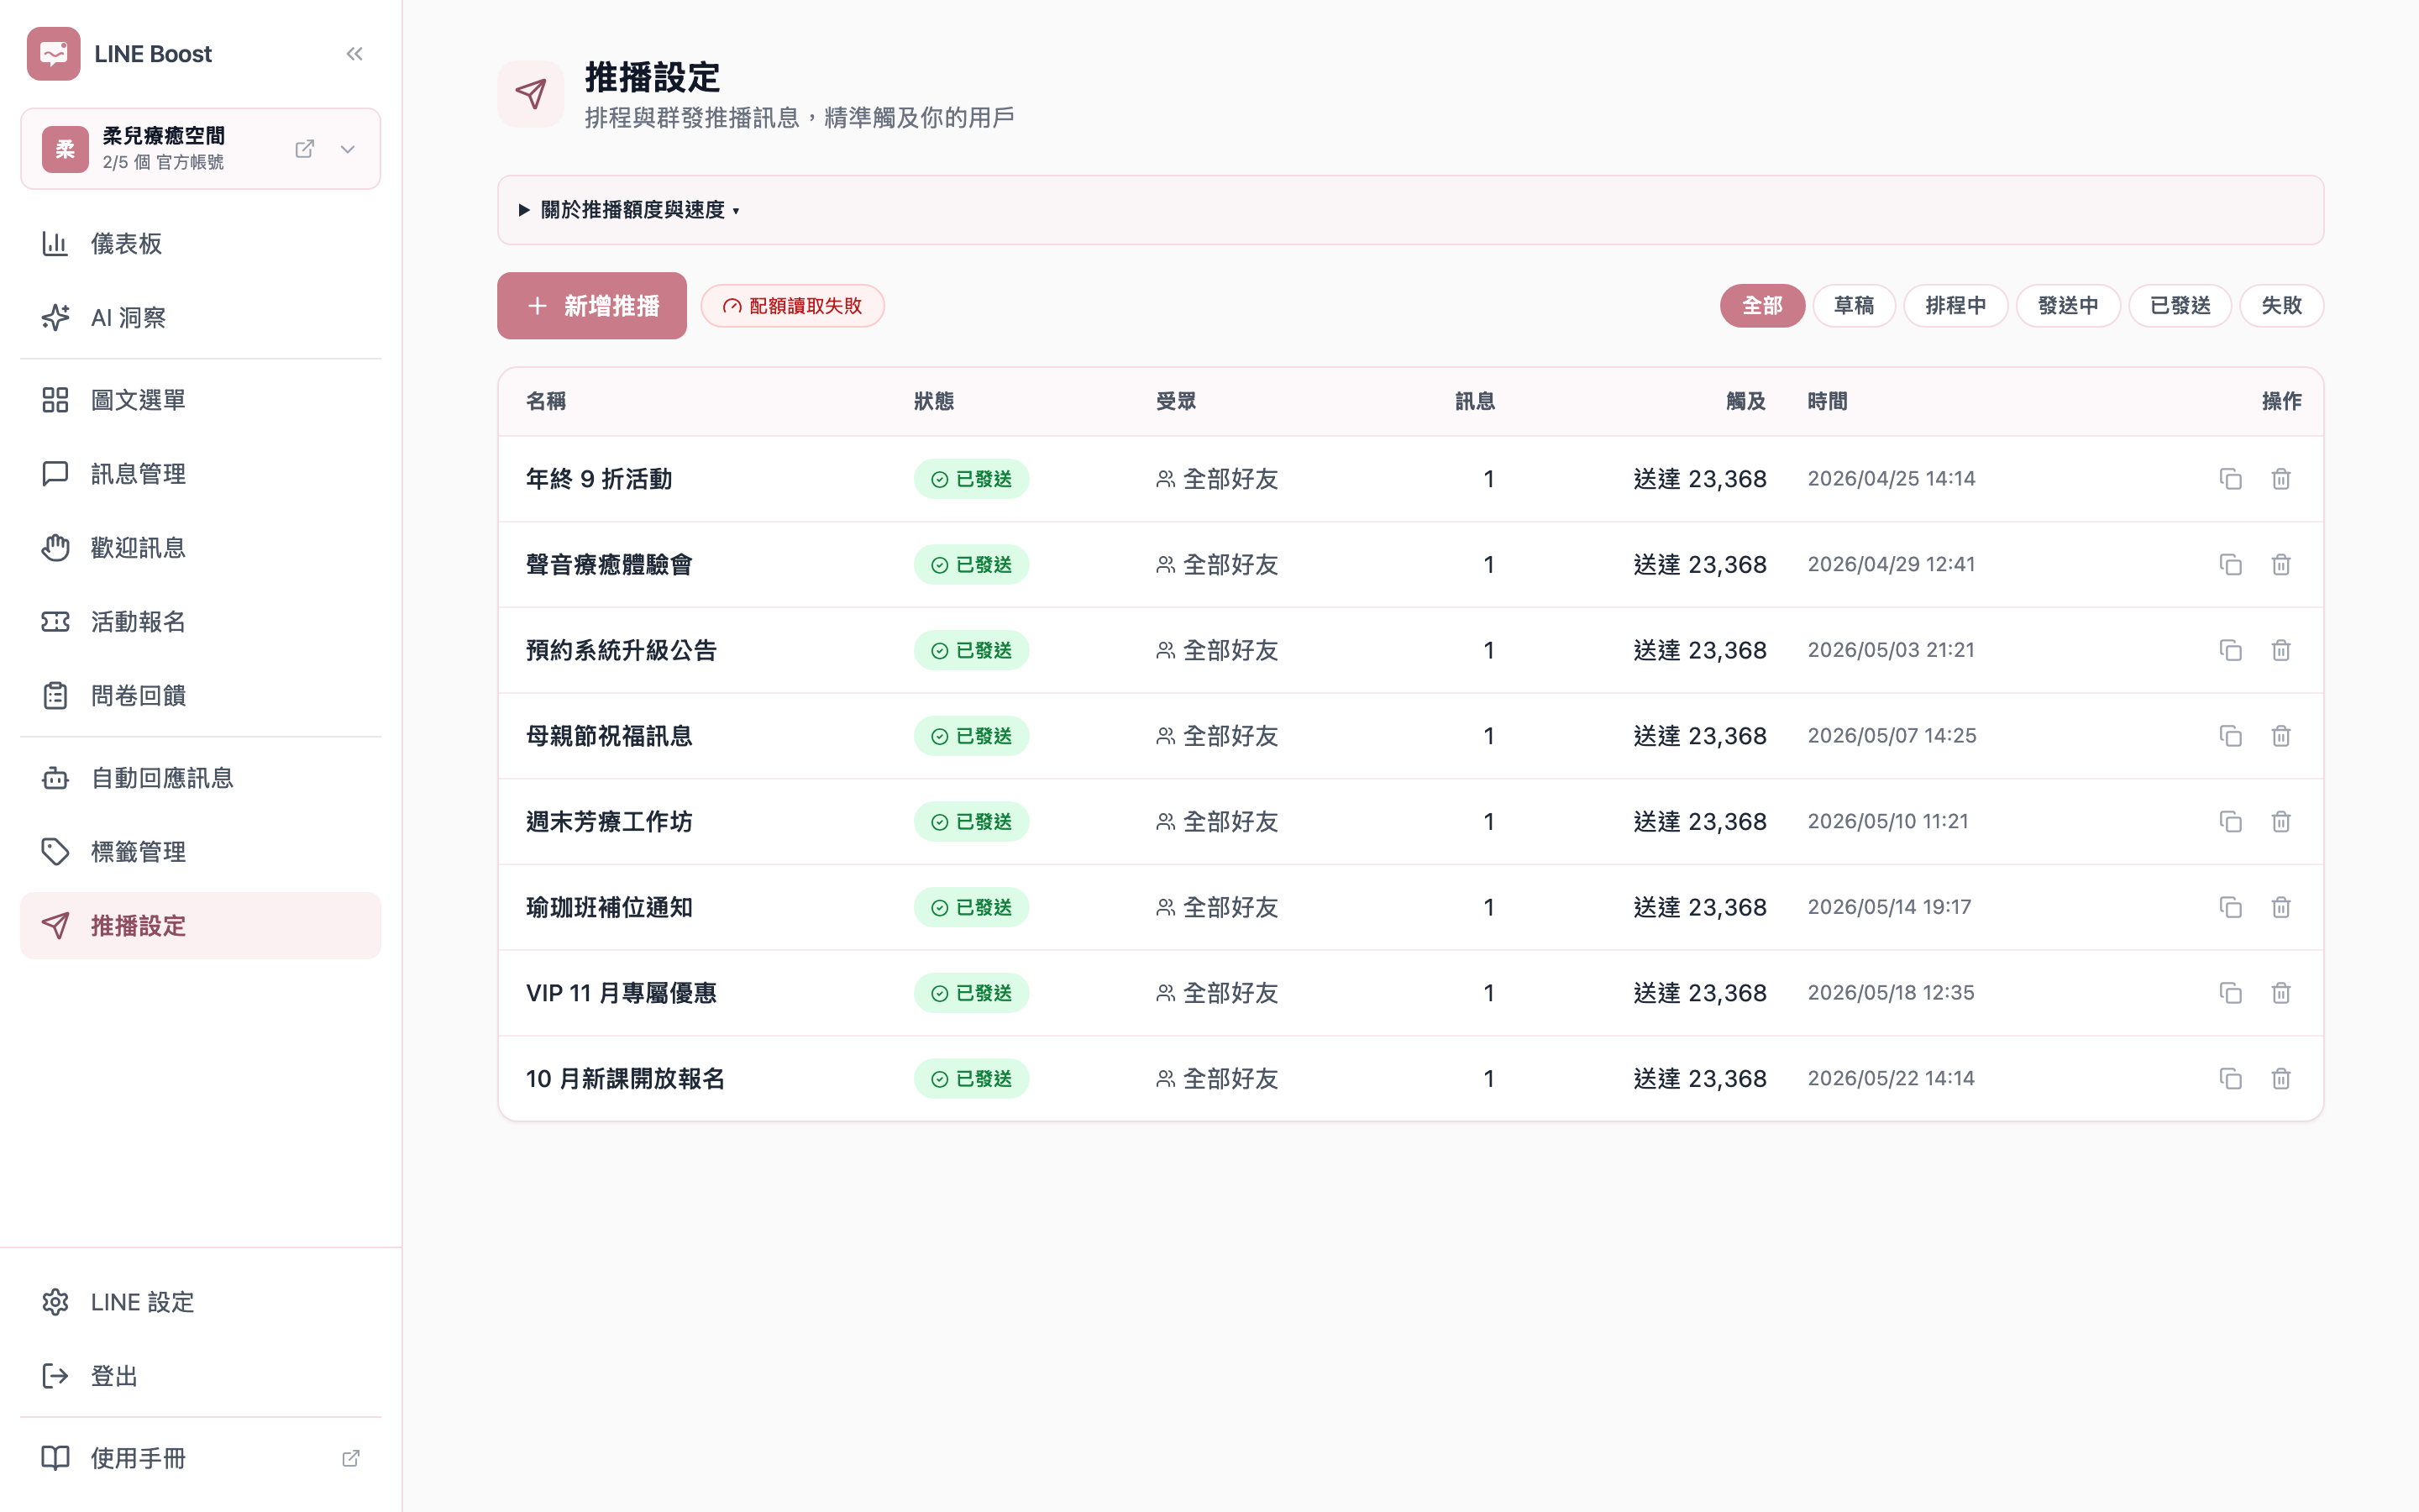Duplicate the 預約系統升級公告 broadcast
Viewport: 2419px width, 1512px height.
pos(2231,650)
